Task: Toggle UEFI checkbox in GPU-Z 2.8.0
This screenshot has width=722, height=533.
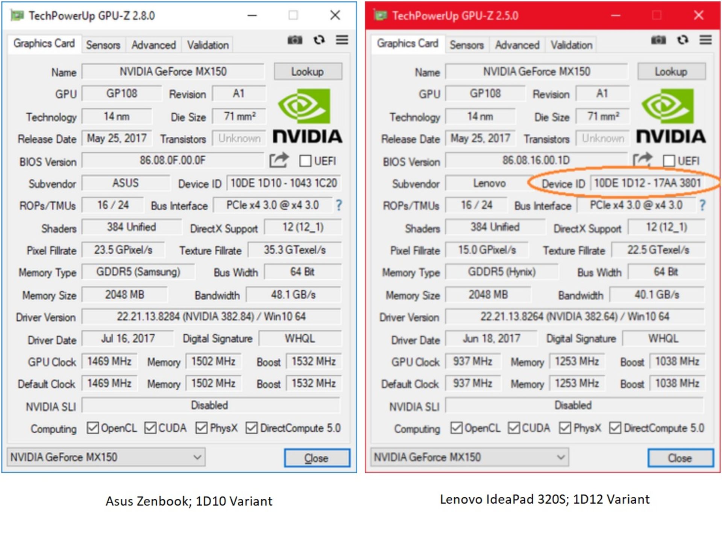Action: [x=305, y=161]
